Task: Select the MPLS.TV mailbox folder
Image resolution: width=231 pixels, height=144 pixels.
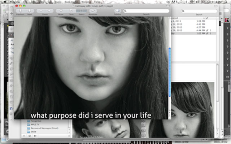Action: [x=33, y=125]
